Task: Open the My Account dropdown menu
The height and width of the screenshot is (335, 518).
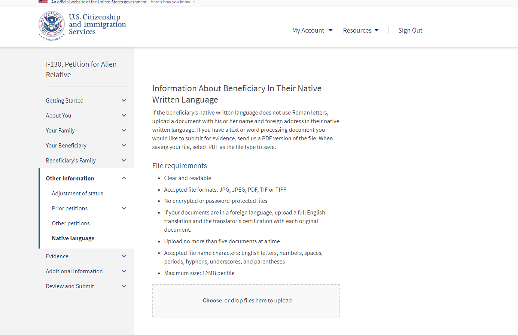Action: pyautogui.click(x=312, y=30)
